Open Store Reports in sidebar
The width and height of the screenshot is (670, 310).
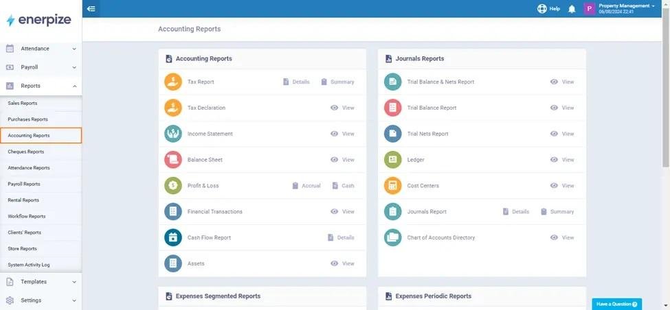(22, 248)
